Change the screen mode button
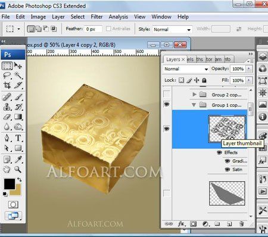This screenshot has height=237, width=268. click(13, 216)
